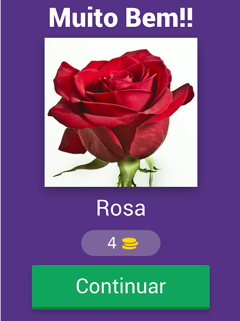
Task: Click the word 'Bem!!' in the title
Action: [x=159, y=18]
